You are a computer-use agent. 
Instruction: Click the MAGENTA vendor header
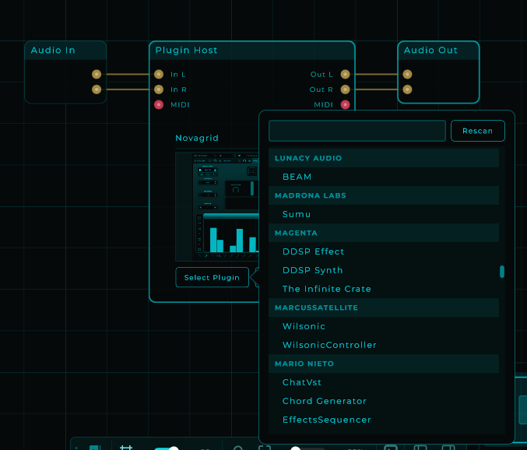tap(384, 233)
